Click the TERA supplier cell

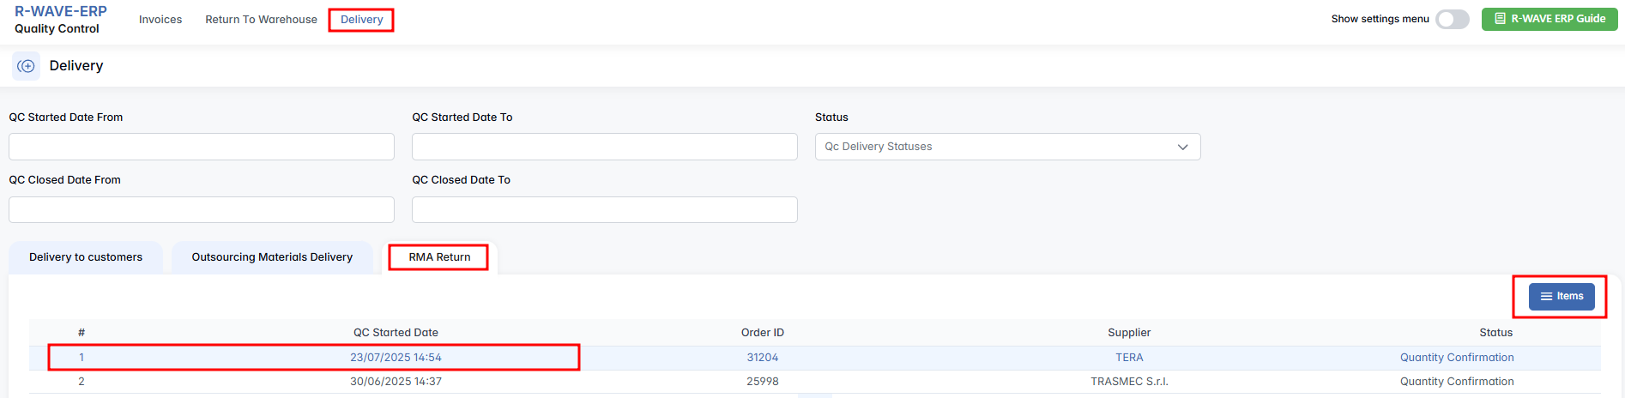click(x=1128, y=358)
